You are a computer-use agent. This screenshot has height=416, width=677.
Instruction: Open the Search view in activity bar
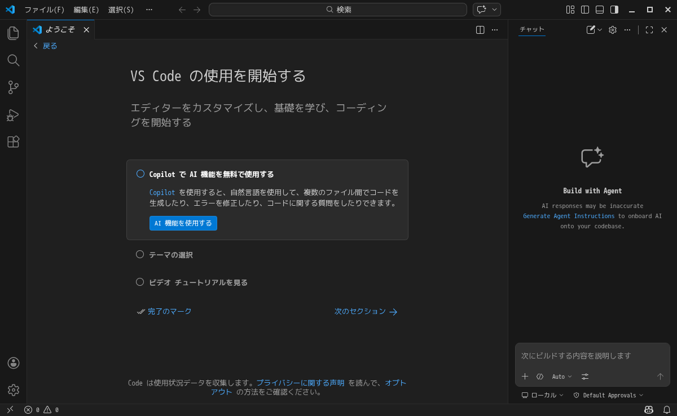click(13, 60)
